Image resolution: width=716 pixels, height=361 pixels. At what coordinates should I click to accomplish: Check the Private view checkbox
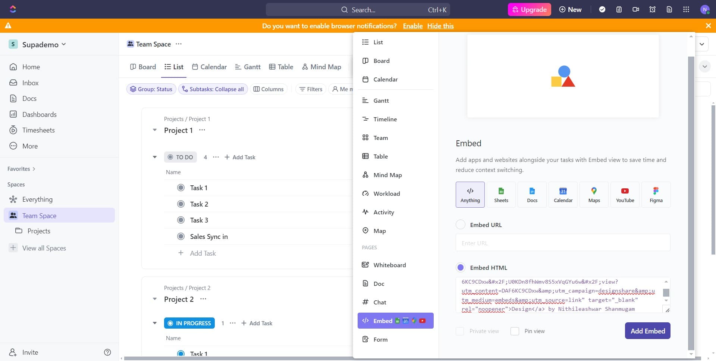(x=460, y=331)
